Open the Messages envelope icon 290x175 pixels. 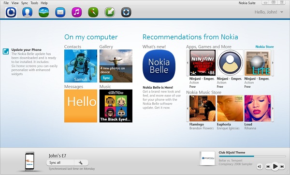[x=60, y=12]
